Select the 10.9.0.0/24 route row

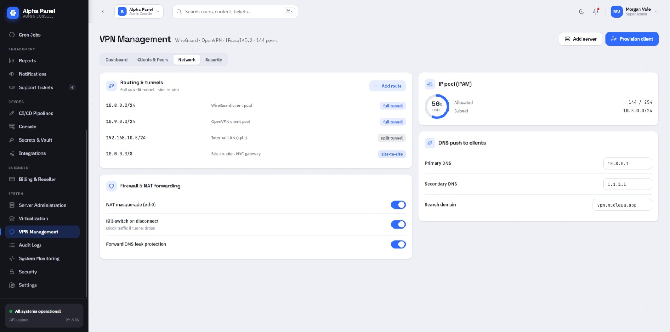coord(256,122)
